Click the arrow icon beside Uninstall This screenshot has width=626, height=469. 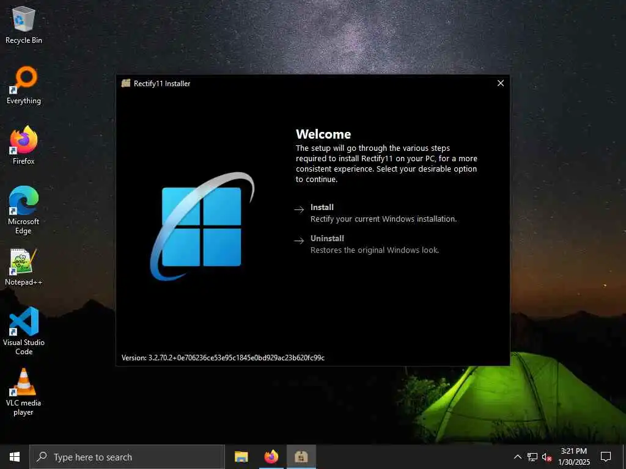(x=299, y=241)
